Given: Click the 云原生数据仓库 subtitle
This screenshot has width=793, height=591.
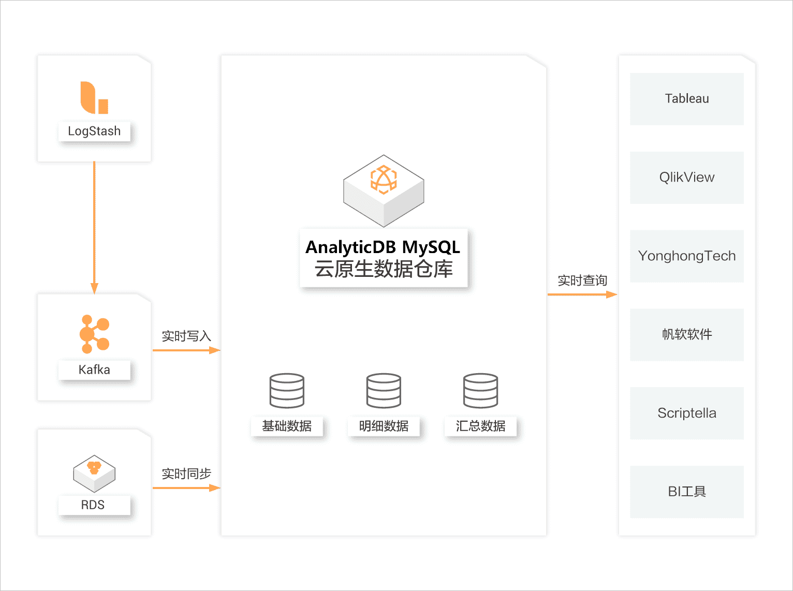Looking at the screenshot, I should (x=384, y=269).
